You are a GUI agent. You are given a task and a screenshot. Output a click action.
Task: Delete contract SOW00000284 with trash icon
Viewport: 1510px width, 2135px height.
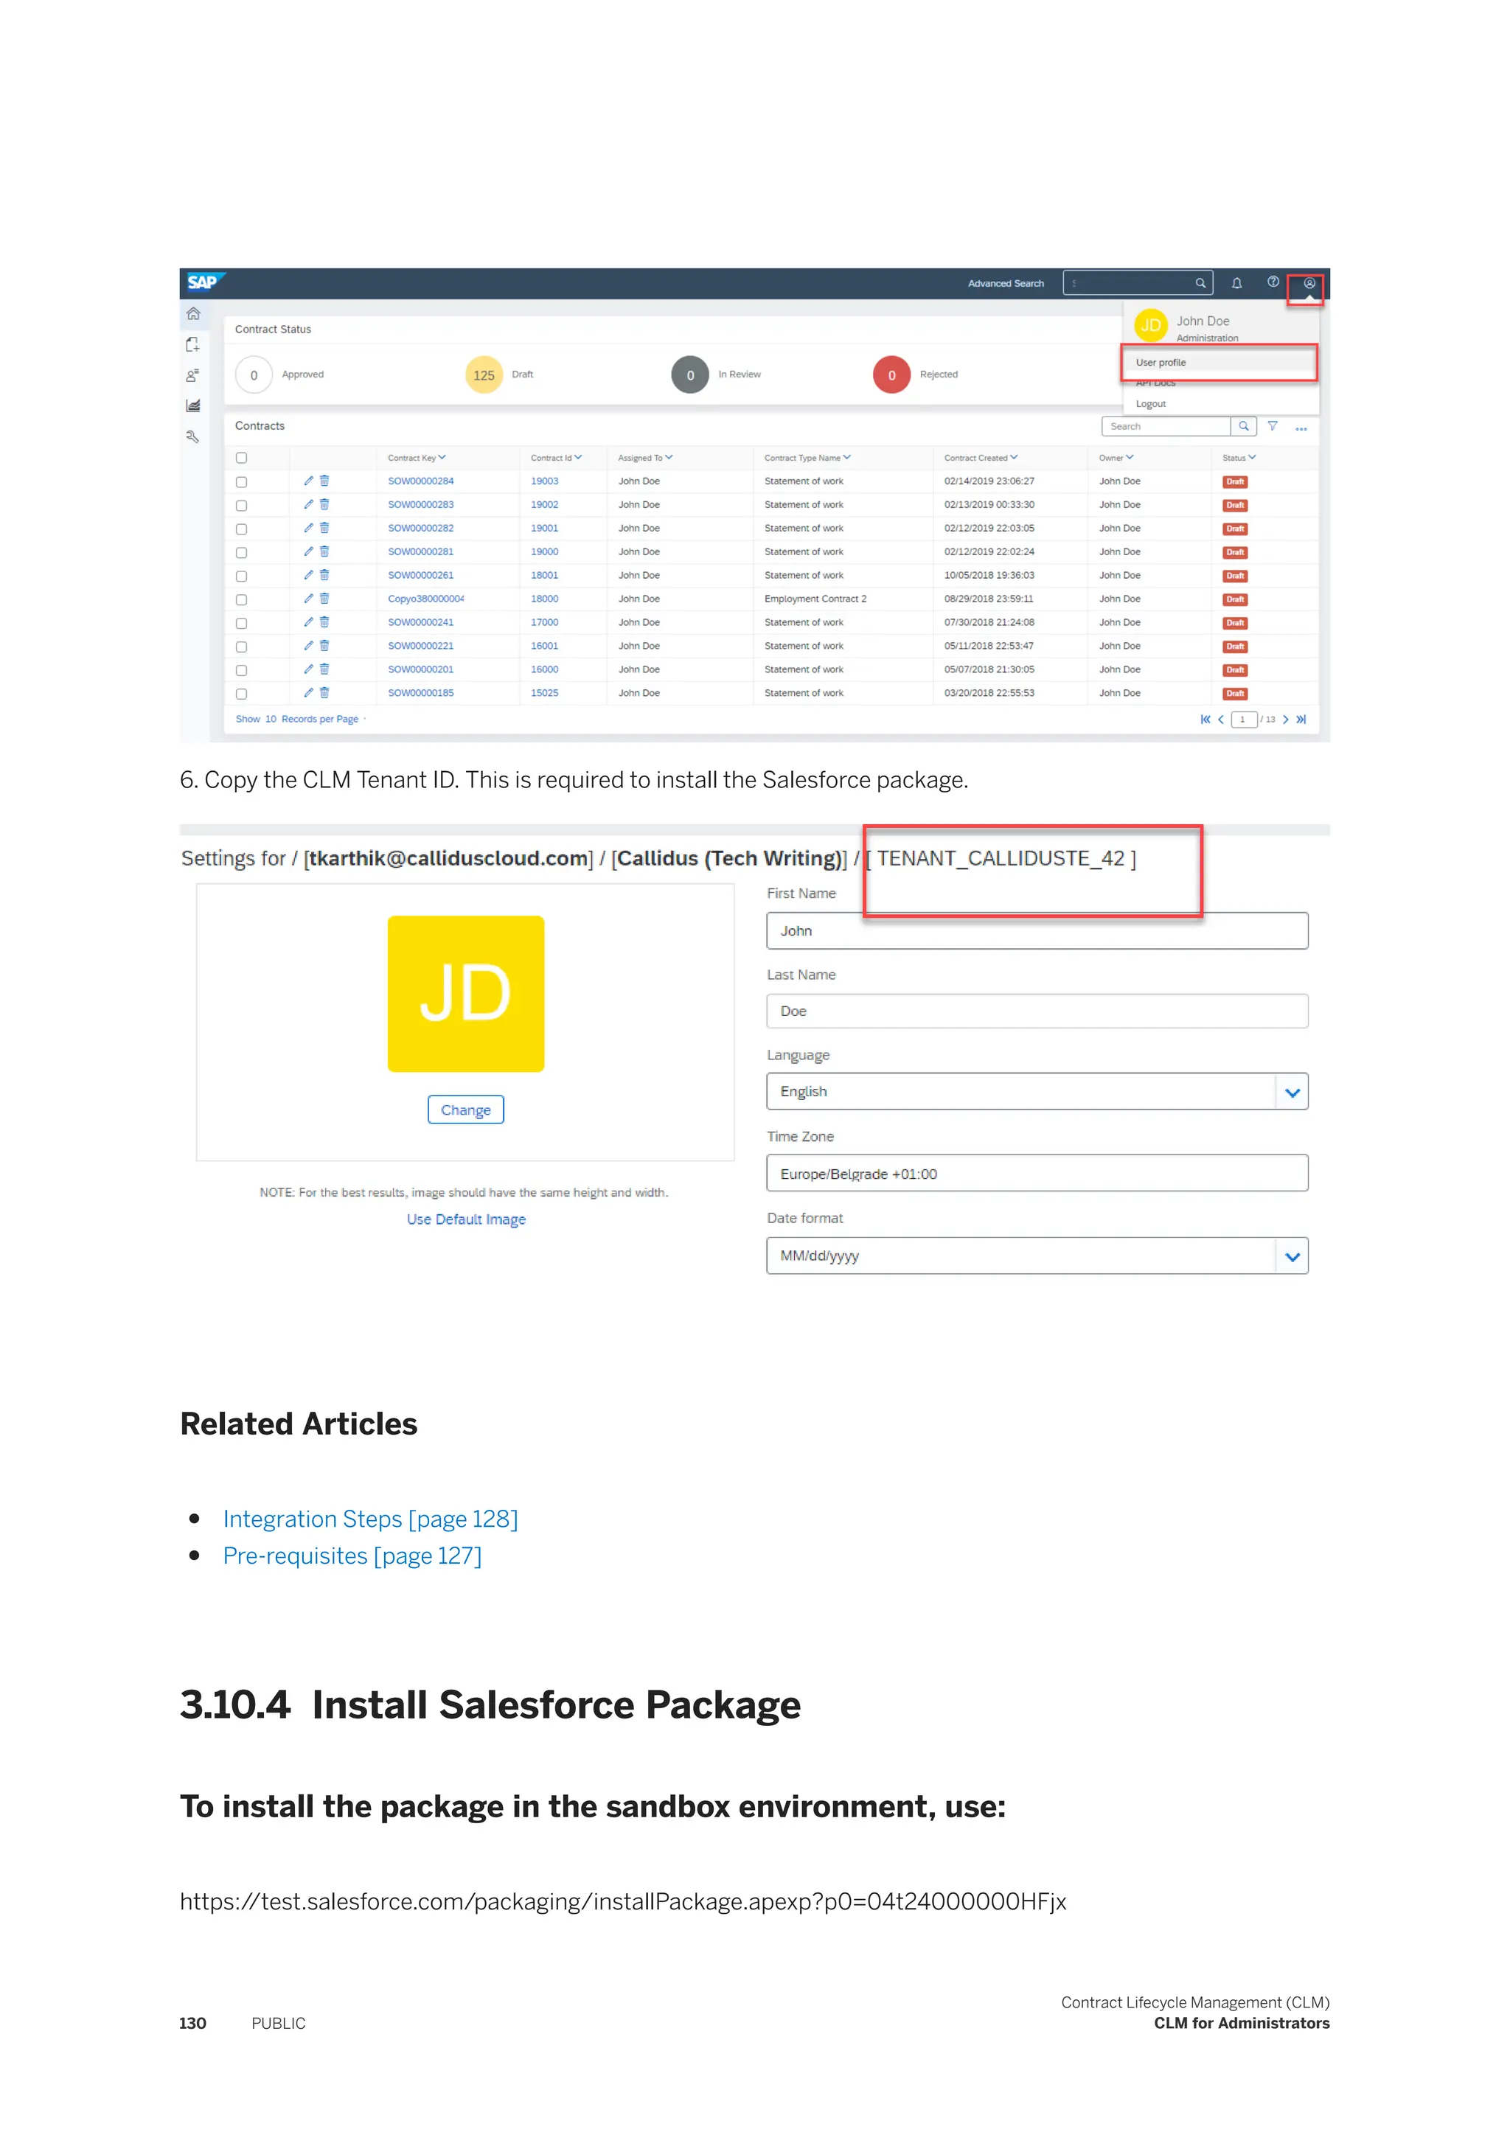pyautogui.click(x=324, y=481)
